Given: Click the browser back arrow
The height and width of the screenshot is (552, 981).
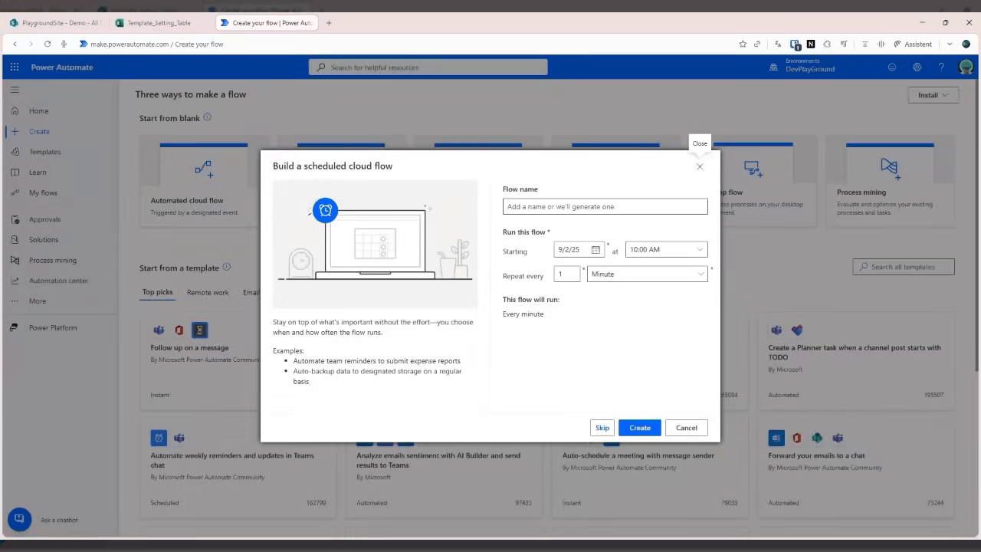Looking at the screenshot, I should pos(15,44).
